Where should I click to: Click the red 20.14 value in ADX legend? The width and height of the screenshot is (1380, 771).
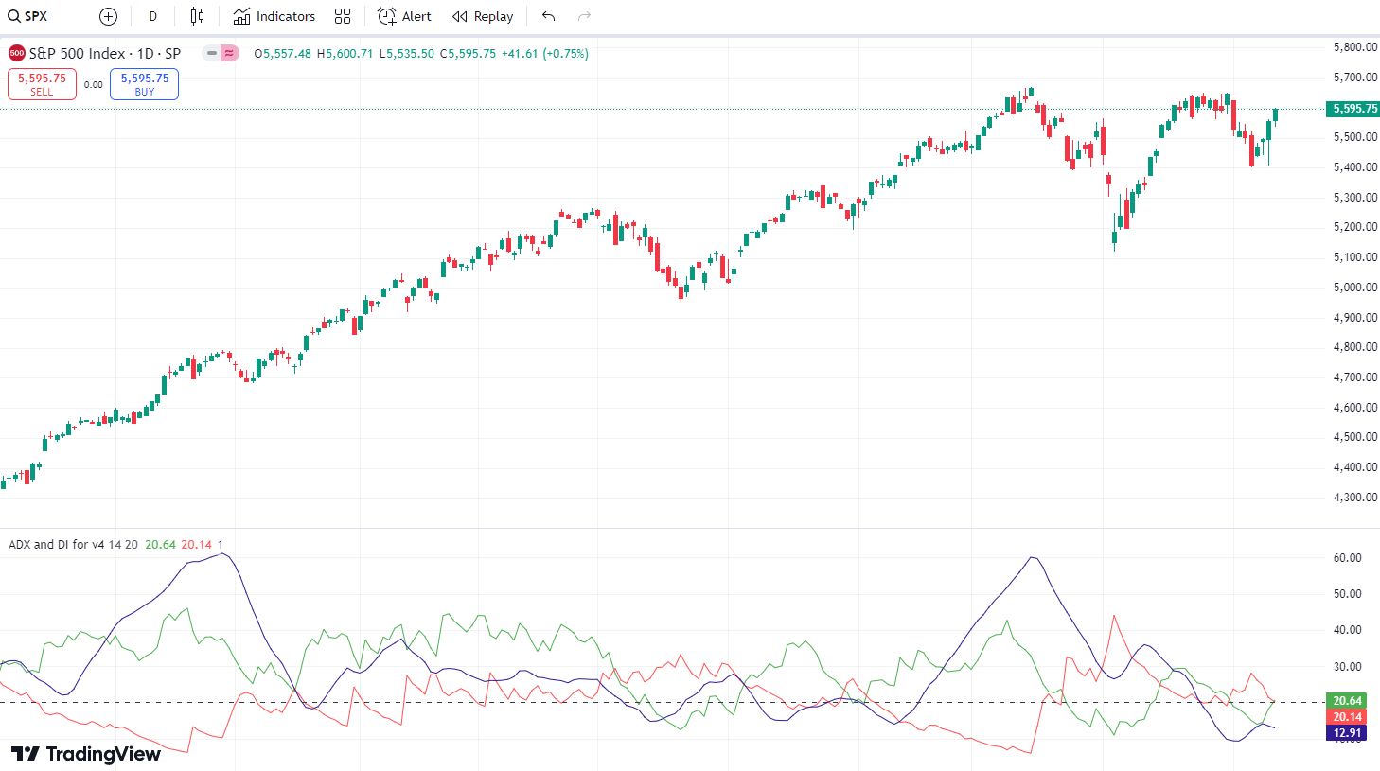coord(196,545)
